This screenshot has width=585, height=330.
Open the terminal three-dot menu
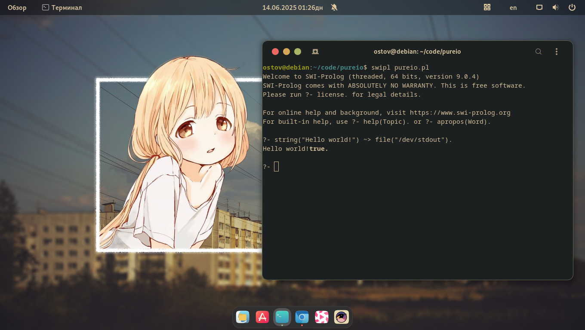(x=557, y=52)
